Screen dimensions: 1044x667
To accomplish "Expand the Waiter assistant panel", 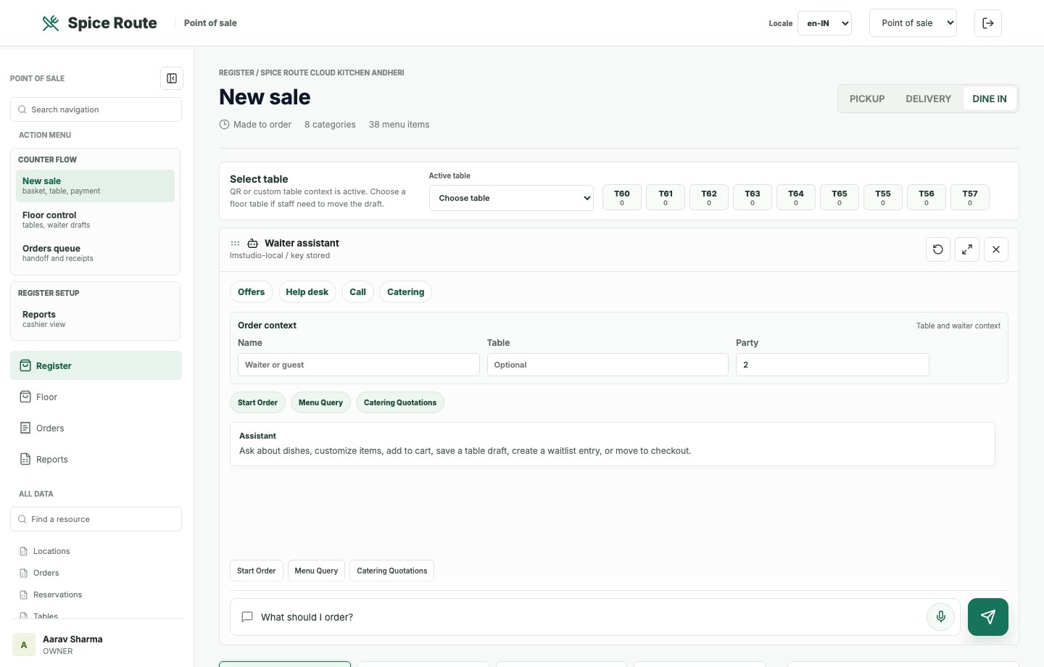I will (967, 249).
